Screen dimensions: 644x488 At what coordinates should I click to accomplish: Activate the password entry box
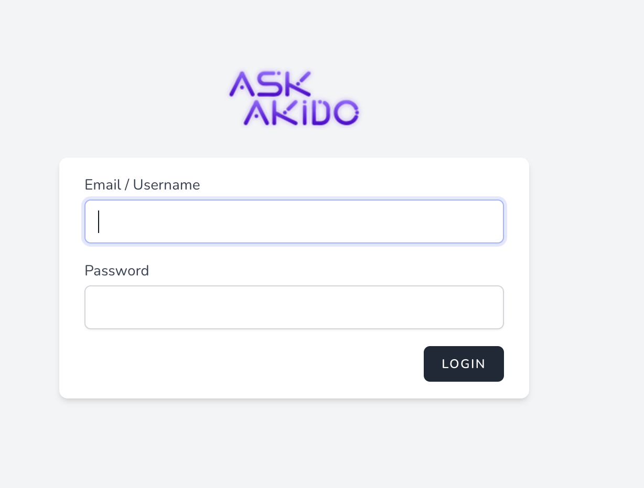pos(294,307)
